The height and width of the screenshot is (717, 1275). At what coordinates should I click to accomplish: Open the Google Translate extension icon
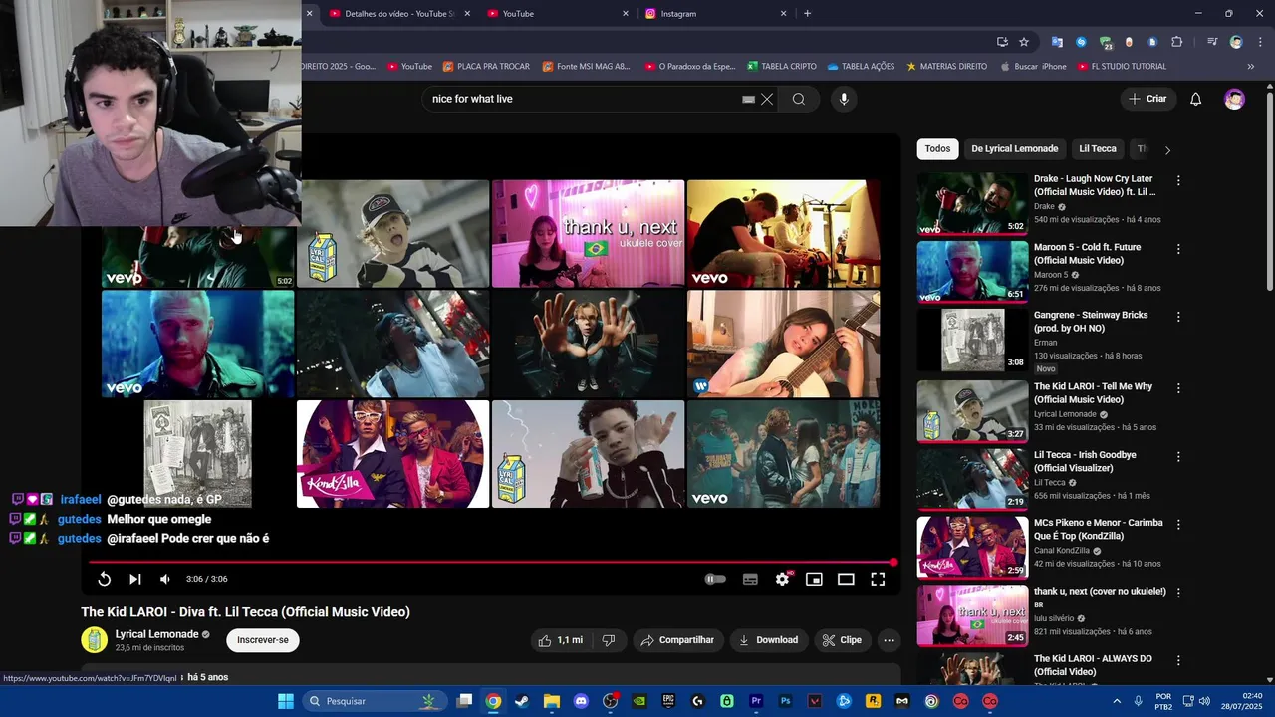pos(1057,42)
